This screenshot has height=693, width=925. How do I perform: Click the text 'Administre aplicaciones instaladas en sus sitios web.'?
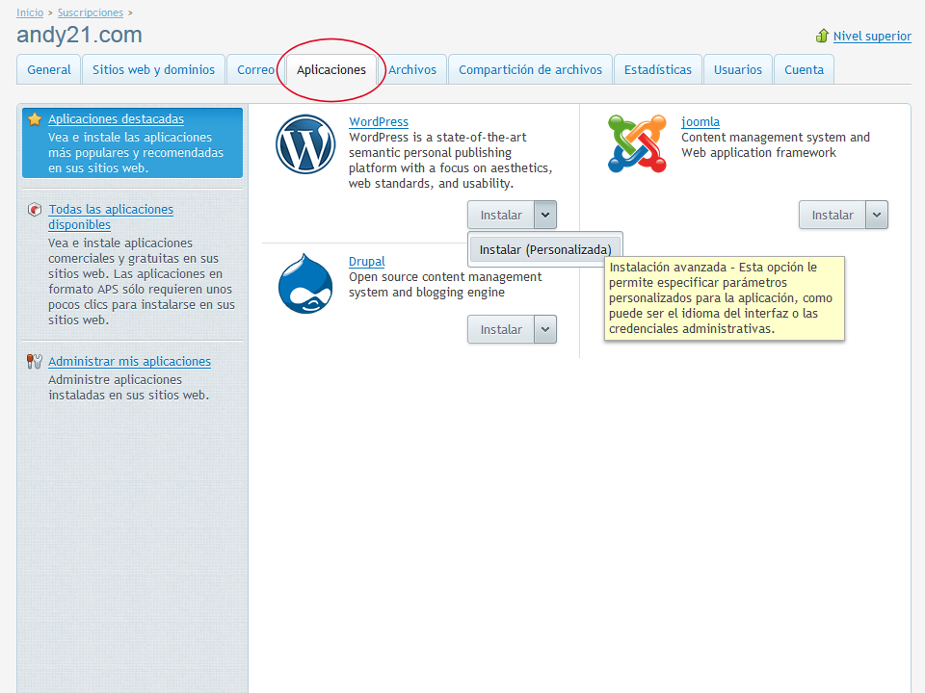[128, 387]
